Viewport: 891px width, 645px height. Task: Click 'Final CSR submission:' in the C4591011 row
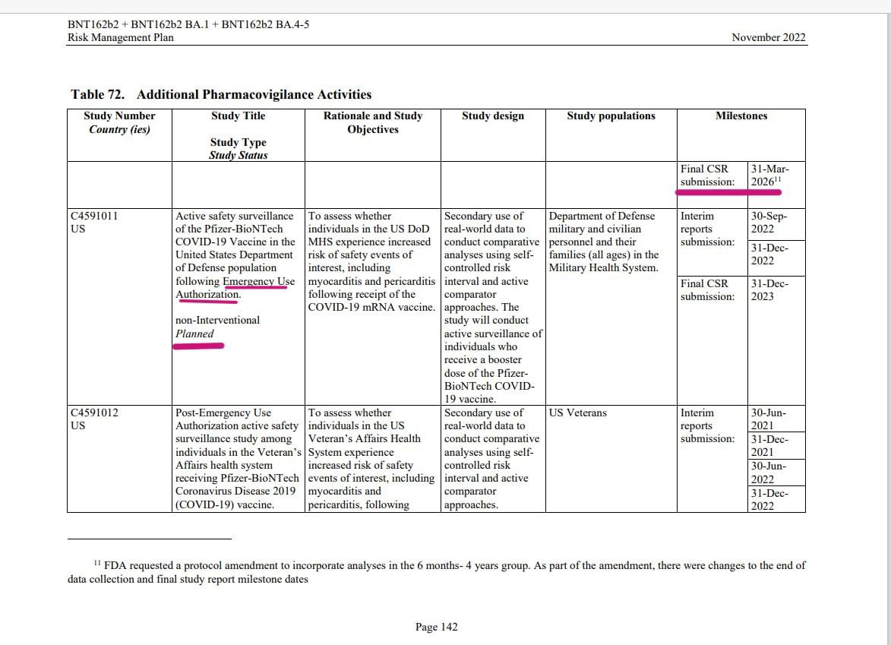click(707, 289)
